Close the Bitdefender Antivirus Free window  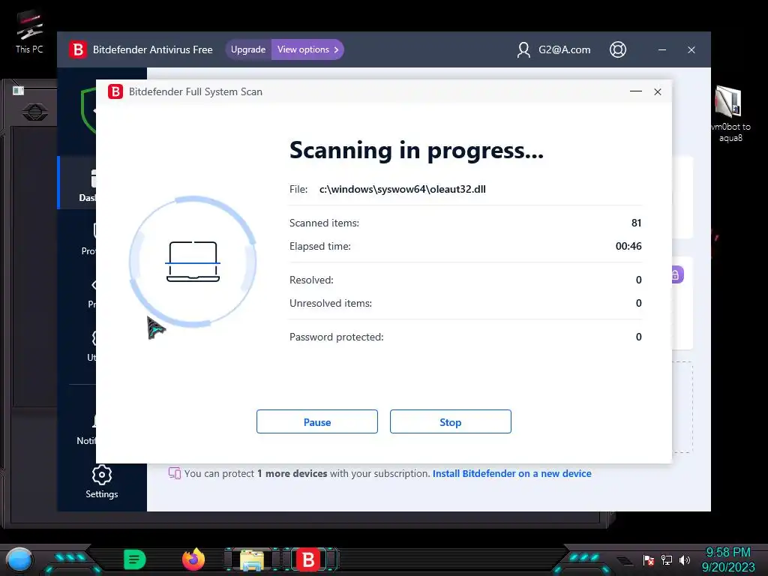(691, 49)
